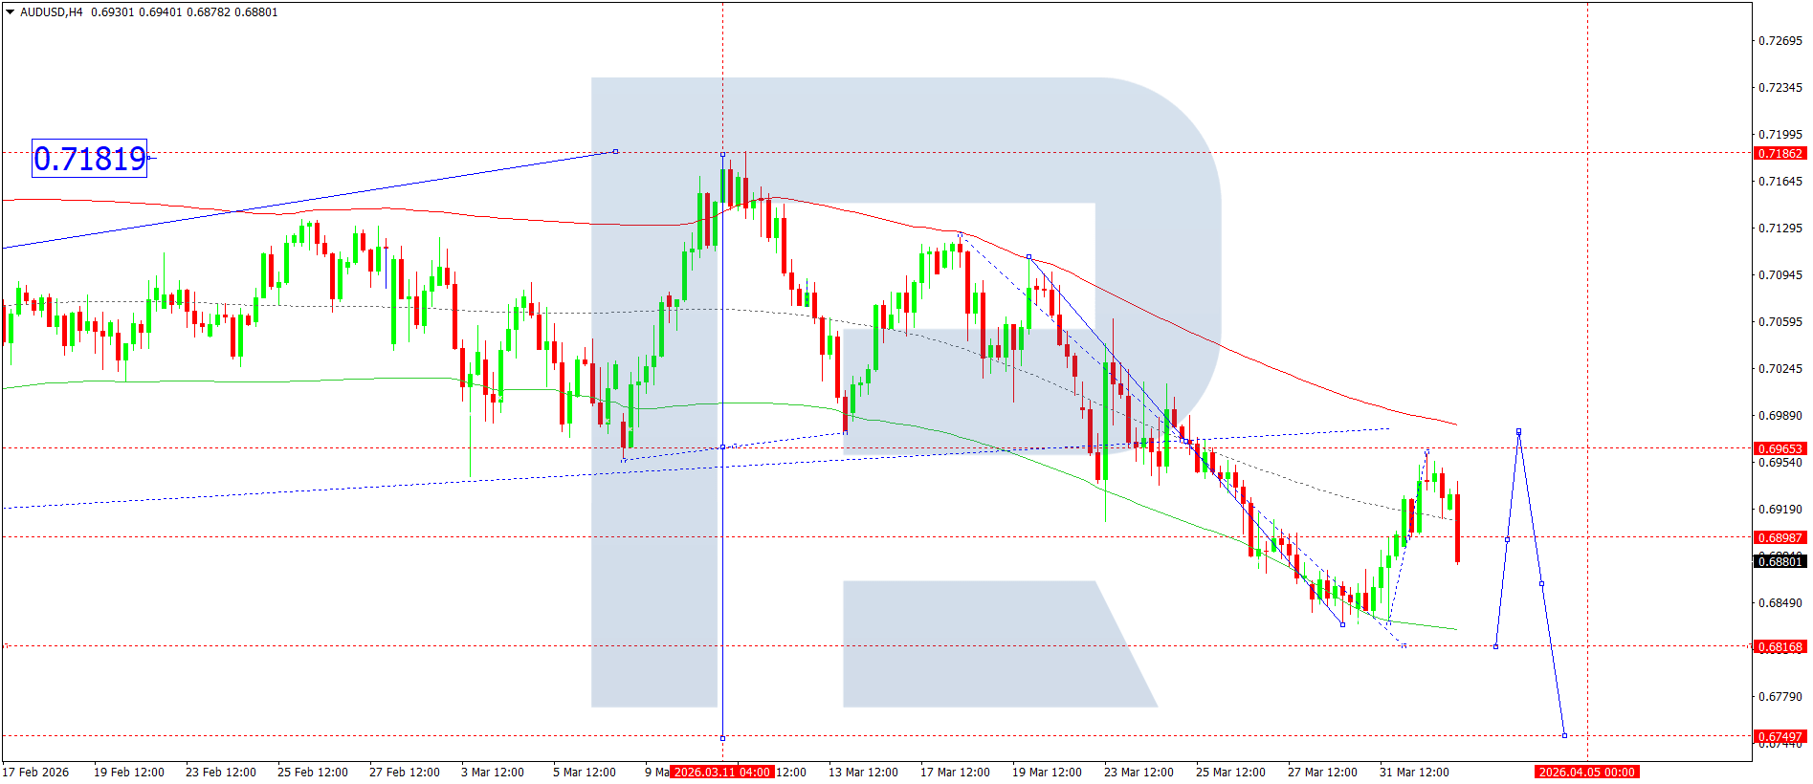The image size is (1813, 784).
Task: Click the end handle of the rising blue trendline
Action: point(615,151)
